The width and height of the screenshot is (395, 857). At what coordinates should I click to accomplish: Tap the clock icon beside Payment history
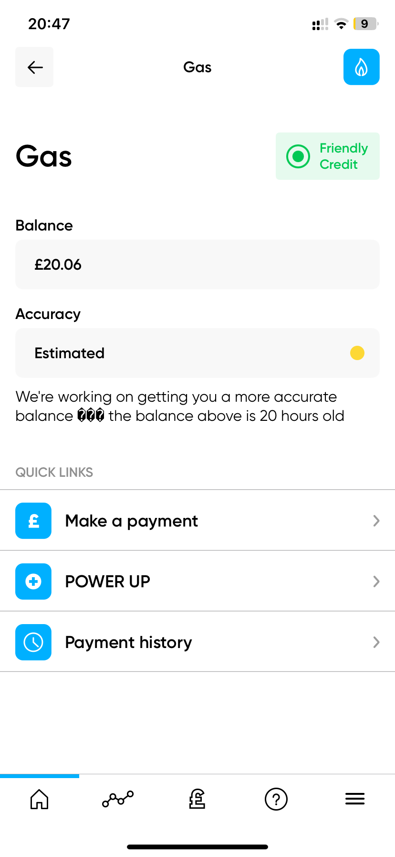(33, 642)
